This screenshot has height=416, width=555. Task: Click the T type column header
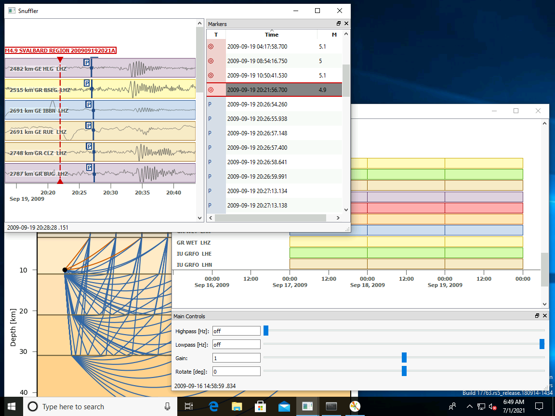(216, 35)
